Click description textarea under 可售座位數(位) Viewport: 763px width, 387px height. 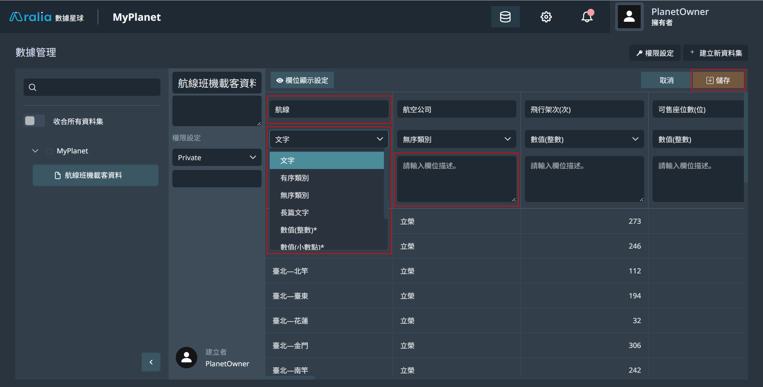point(698,179)
